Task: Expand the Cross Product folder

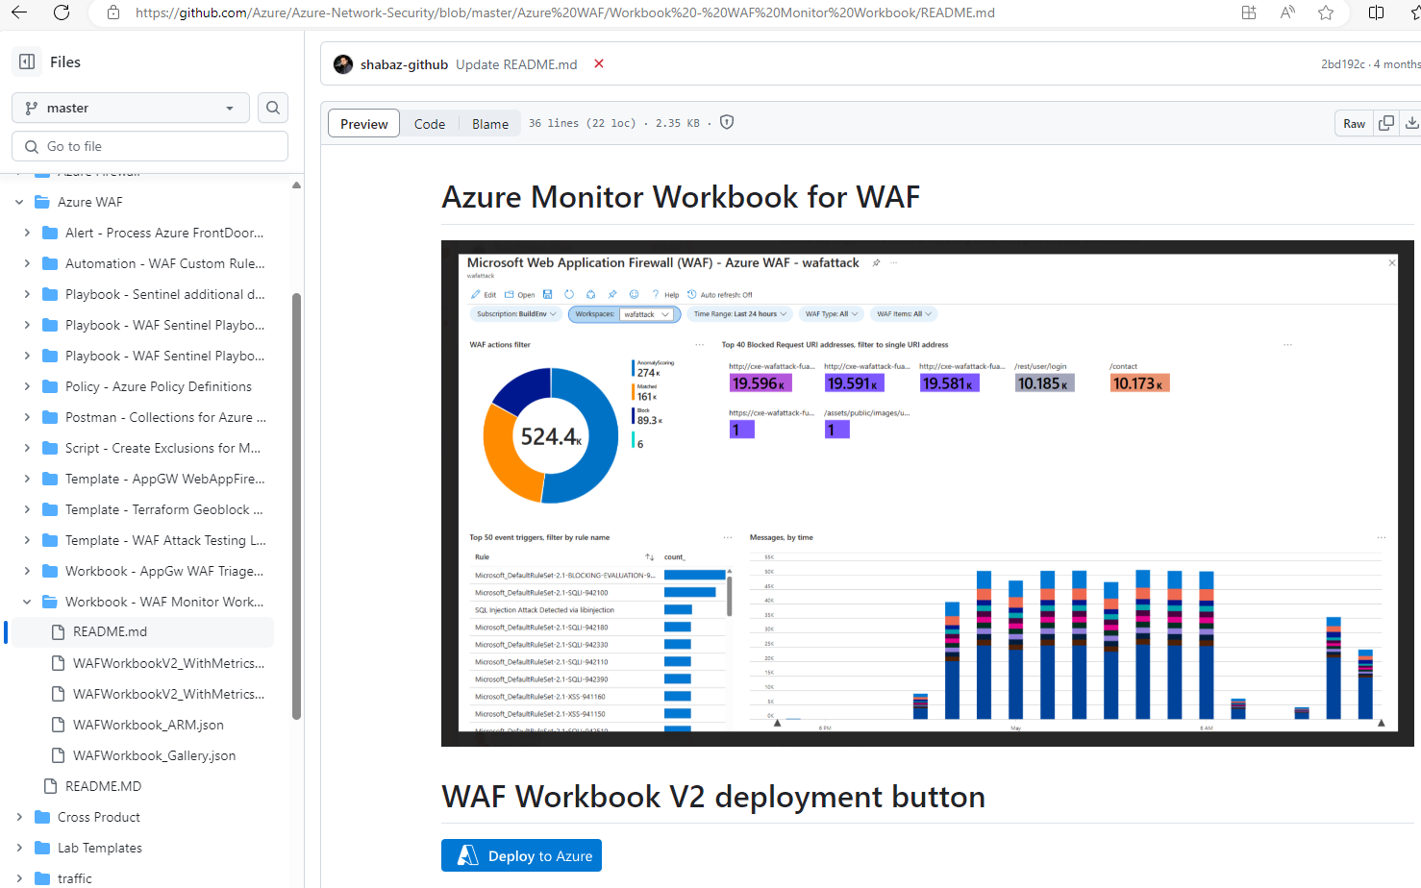Action: click(x=19, y=817)
